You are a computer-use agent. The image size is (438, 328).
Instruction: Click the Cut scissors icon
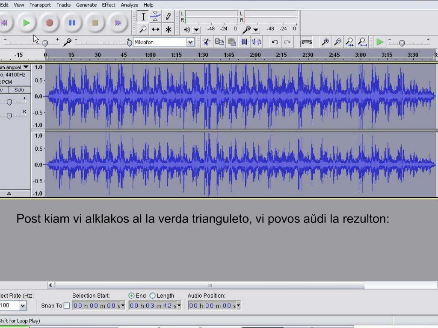point(207,42)
